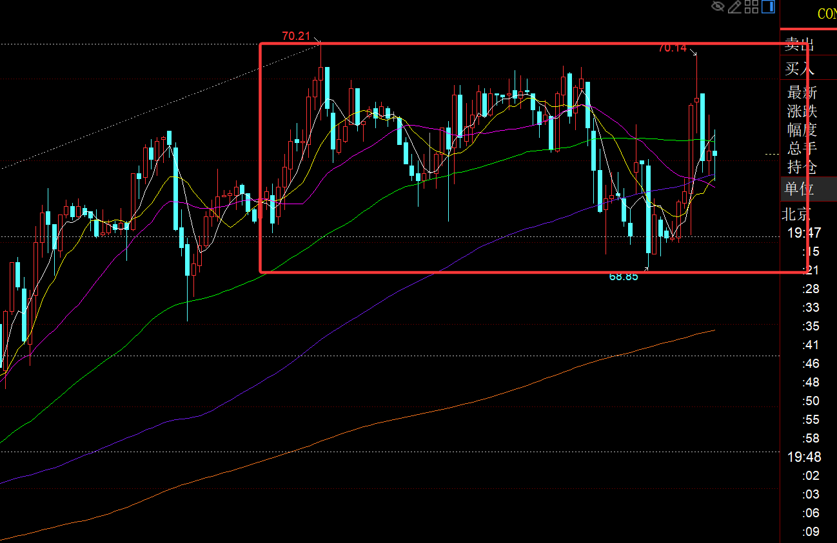Click the 北京 time column label

[x=797, y=214]
